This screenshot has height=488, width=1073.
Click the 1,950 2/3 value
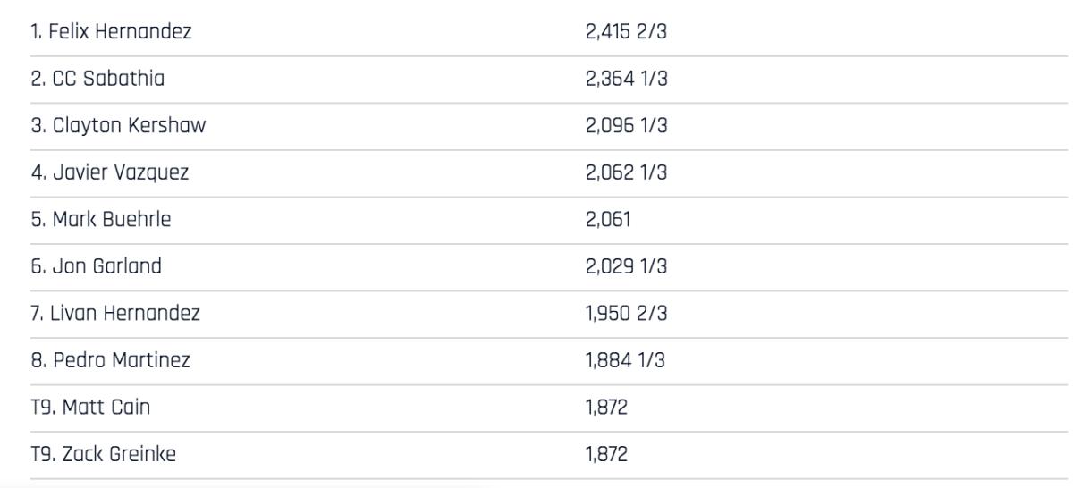point(626,314)
